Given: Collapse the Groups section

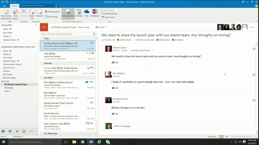Looking at the screenshot, I should coord(2,81).
